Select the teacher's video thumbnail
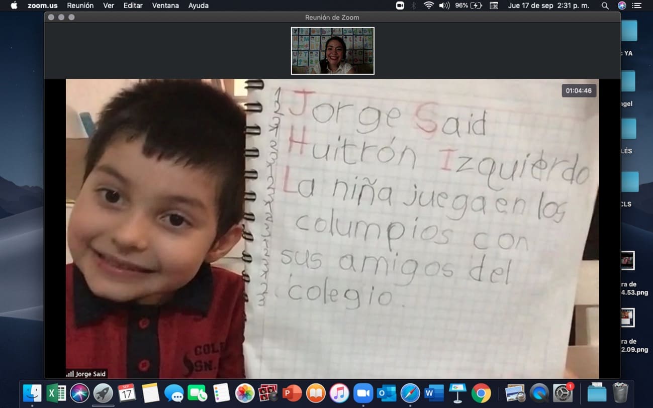Screen dimensions: 653x408 coord(332,51)
